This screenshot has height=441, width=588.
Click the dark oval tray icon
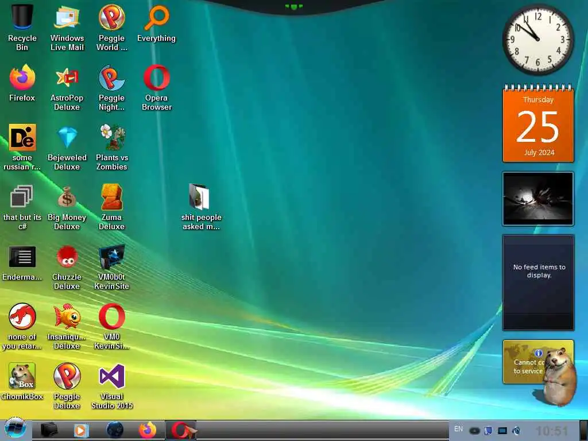click(474, 431)
